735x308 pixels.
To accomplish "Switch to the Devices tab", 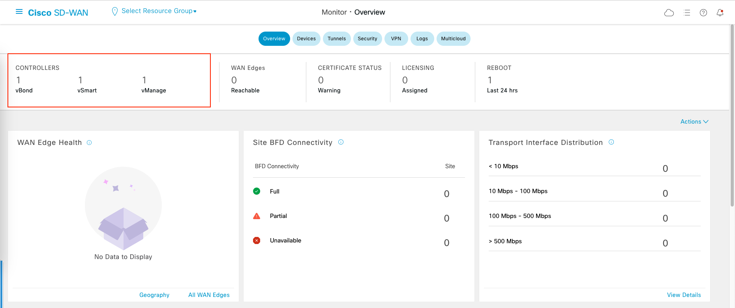I will 306,39.
